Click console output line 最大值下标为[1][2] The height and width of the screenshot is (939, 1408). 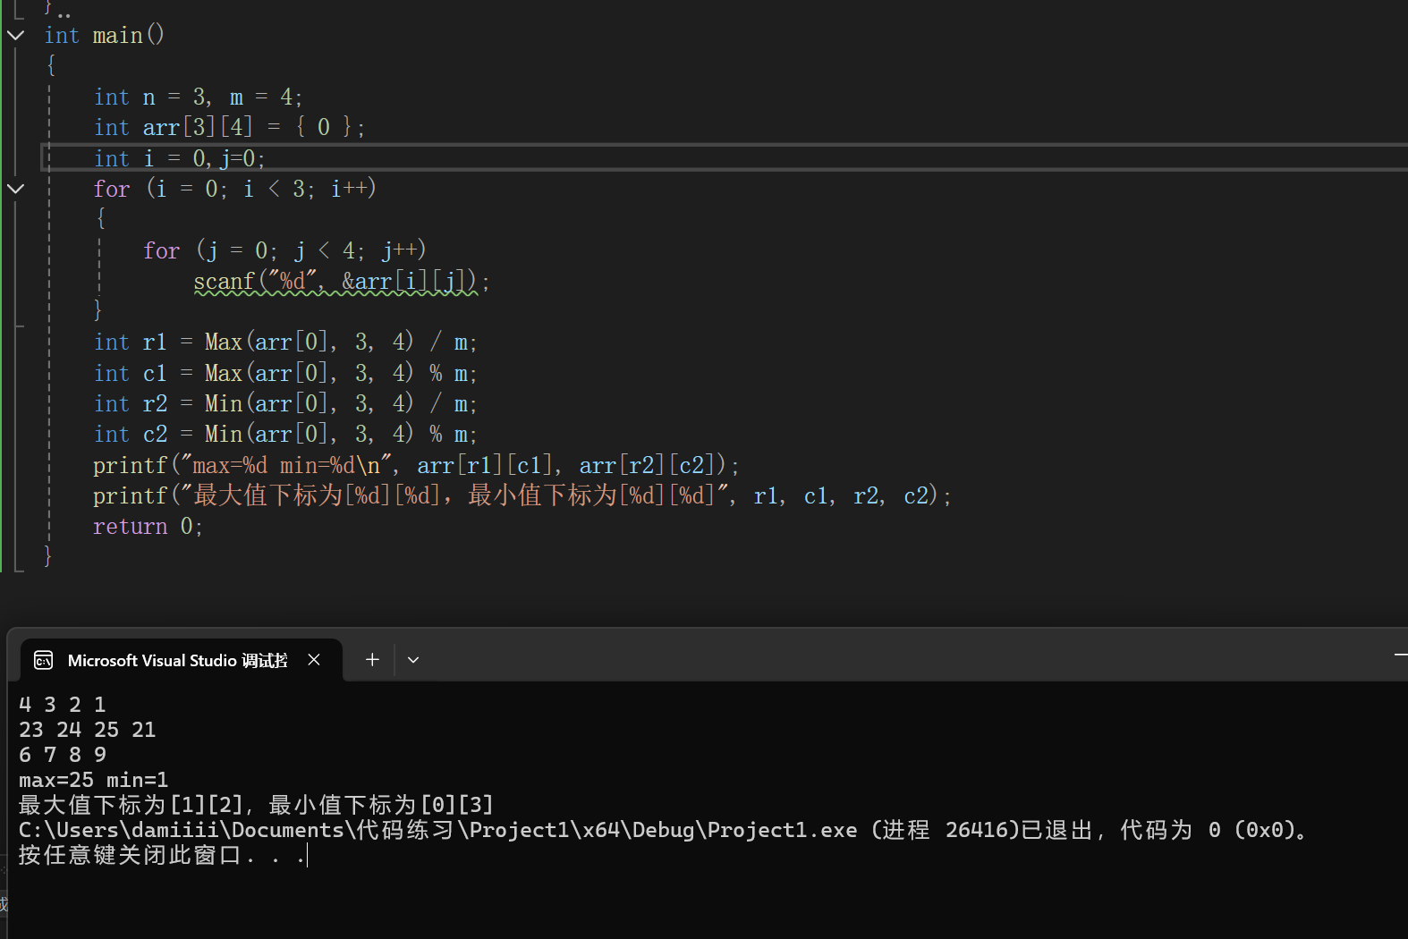coord(257,805)
